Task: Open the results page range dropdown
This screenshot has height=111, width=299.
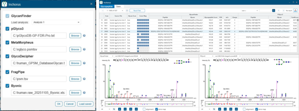Action: (115, 11)
